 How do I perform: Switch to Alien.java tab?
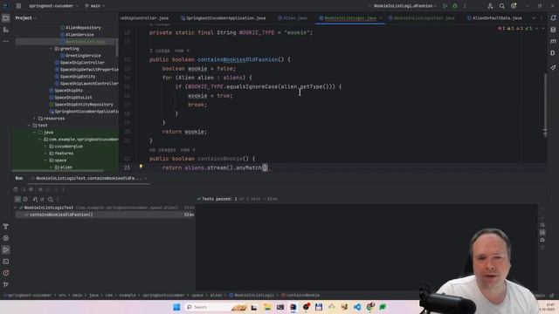(293, 18)
